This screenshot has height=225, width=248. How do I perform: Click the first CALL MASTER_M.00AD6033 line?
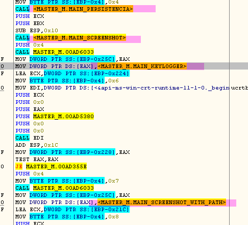pos(55,52)
